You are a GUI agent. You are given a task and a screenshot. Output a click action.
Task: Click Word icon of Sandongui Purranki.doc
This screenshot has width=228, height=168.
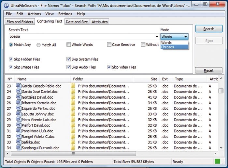pos(19,147)
